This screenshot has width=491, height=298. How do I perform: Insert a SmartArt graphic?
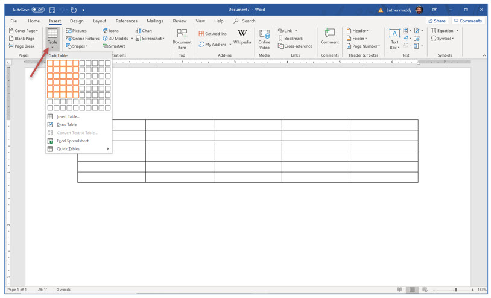tap(114, 46)
